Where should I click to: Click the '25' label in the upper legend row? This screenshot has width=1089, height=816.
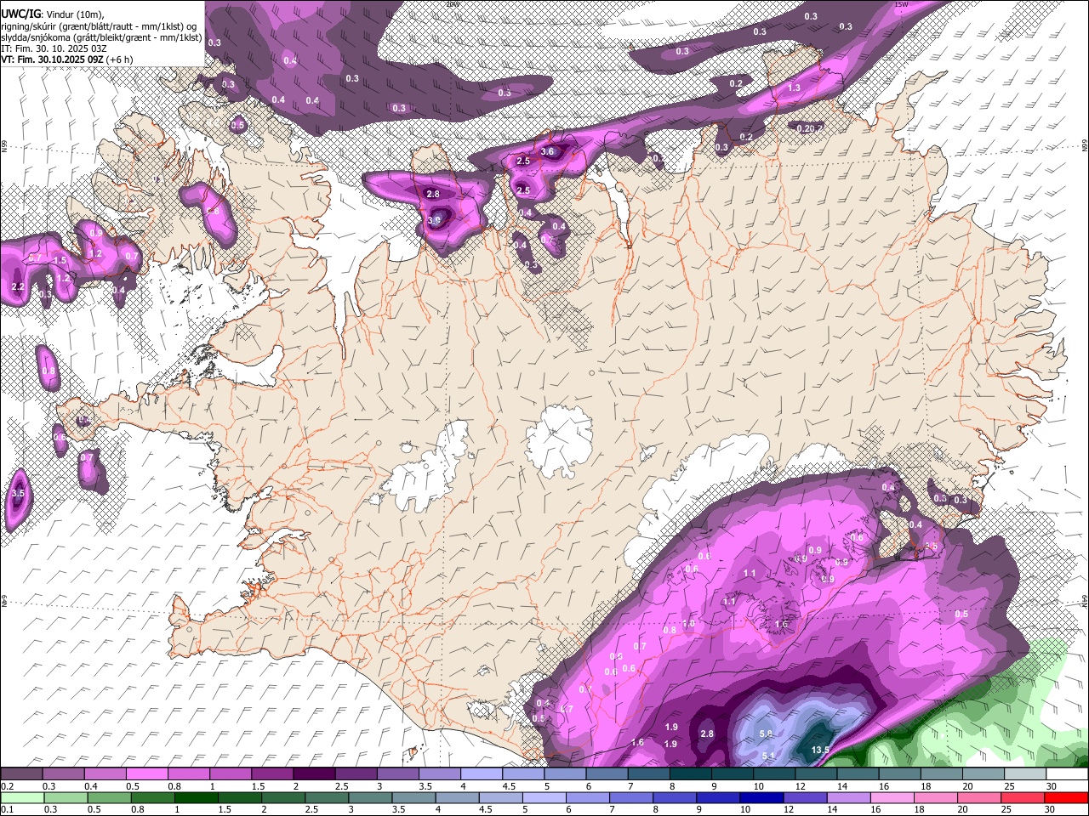(x=1009, y=786)
